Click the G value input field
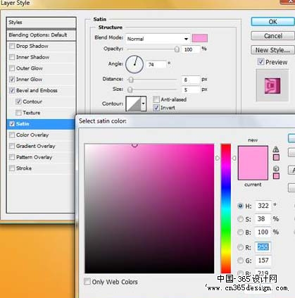The image size is (295, 298). coord(263,261)
